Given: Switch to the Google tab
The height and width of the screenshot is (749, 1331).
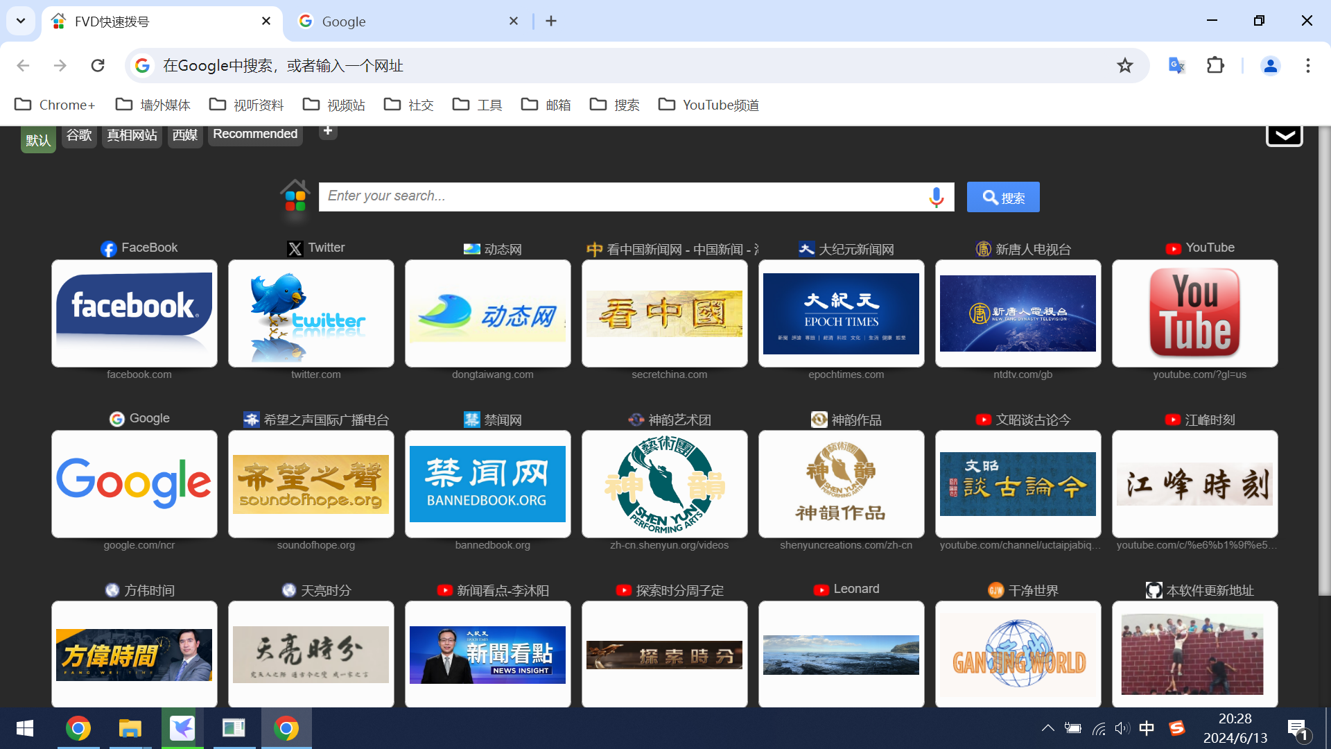Looking at the screenshot, I should 409,21.
